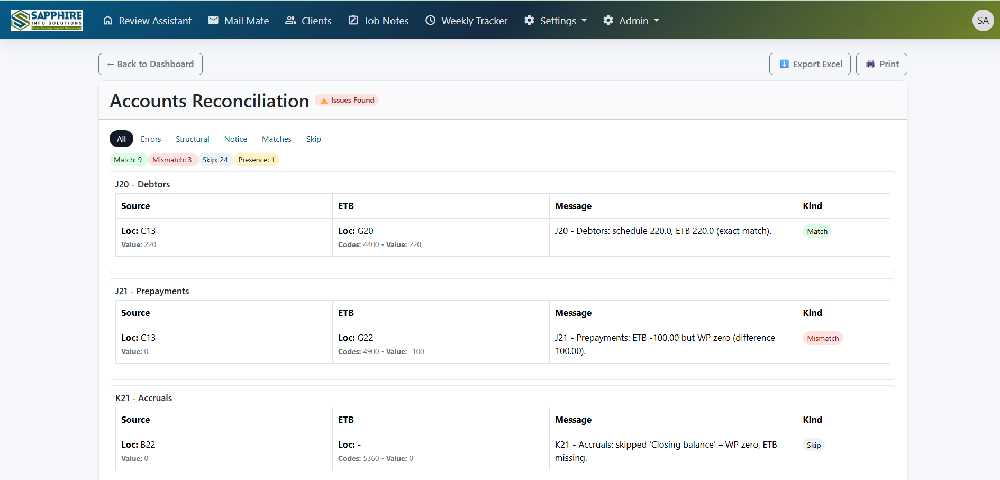Viewport: 1000px width, 480px height.
Task: Click the Source Value: 220 text
Action: click(139, 244)
